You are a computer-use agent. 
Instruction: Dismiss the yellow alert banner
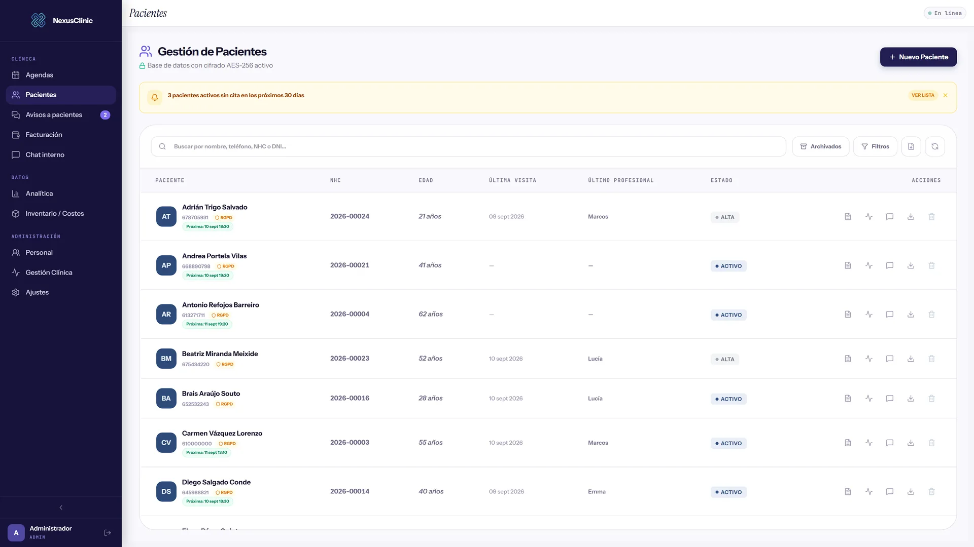pos(946,95)
